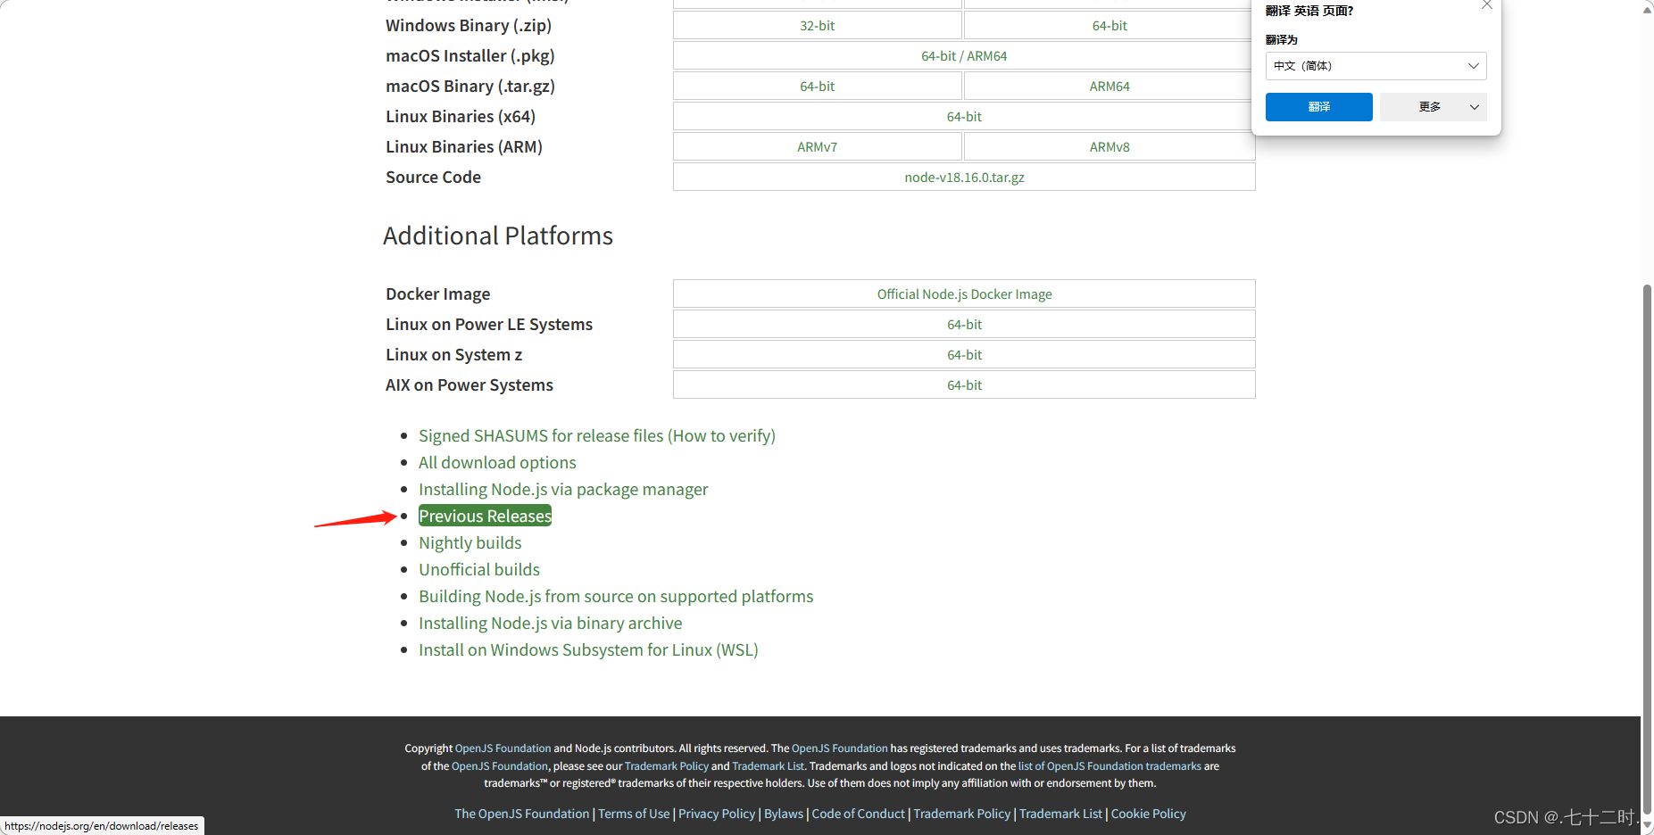Open How to verify link
Screen dimensions: 1654x835
point(723,436)
